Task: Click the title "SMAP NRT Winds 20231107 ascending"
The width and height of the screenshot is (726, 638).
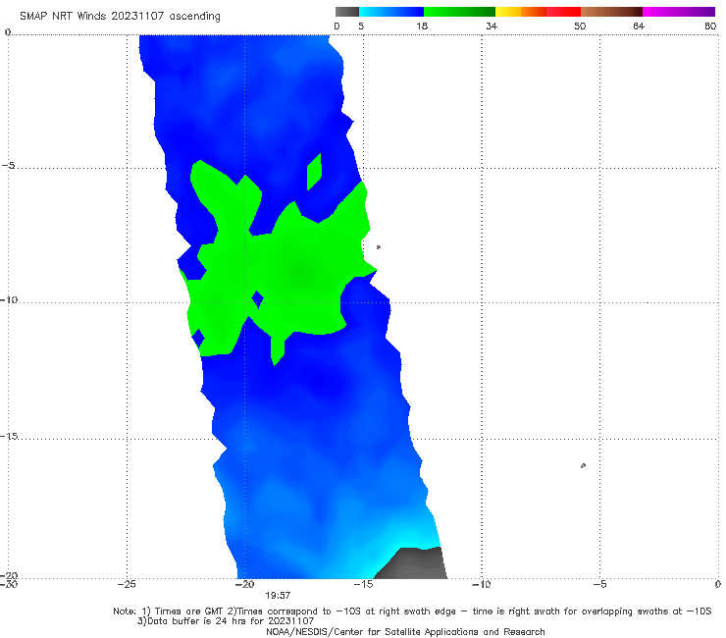Action: click(120, 16)
